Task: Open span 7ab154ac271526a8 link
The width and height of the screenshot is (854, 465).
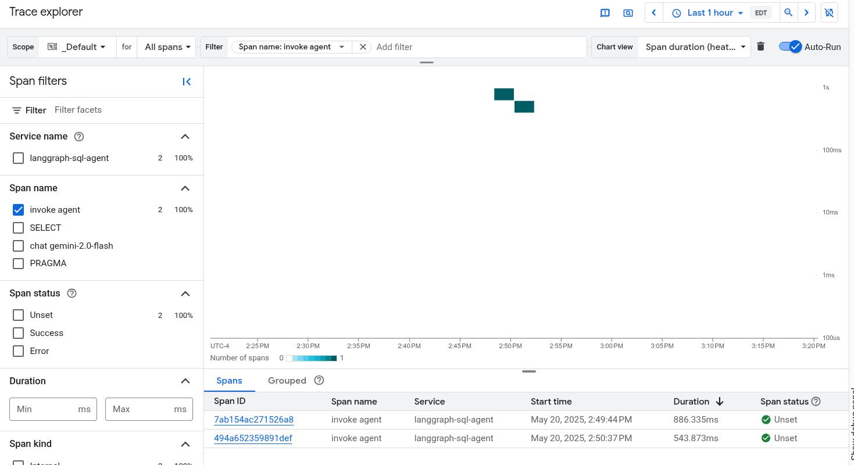Action: (253, 420)
